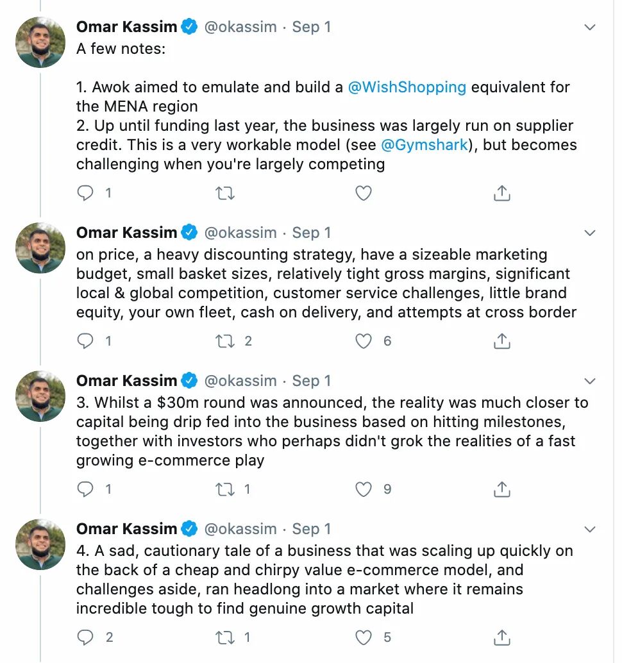Follow the @Gymshark mention link
Screen dimensions: 622x663
coord(426,145)
